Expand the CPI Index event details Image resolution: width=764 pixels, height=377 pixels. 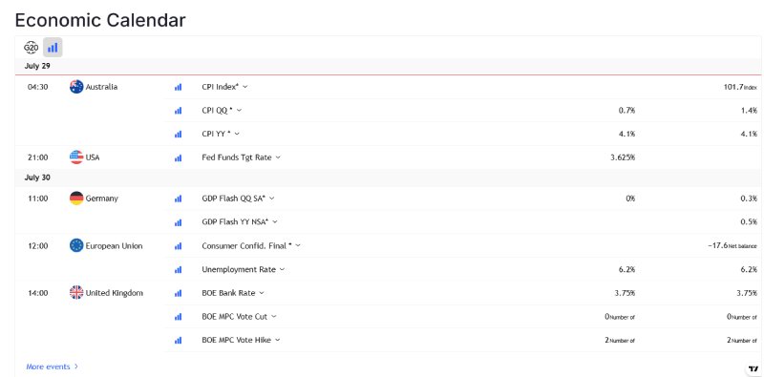(245, 87)
